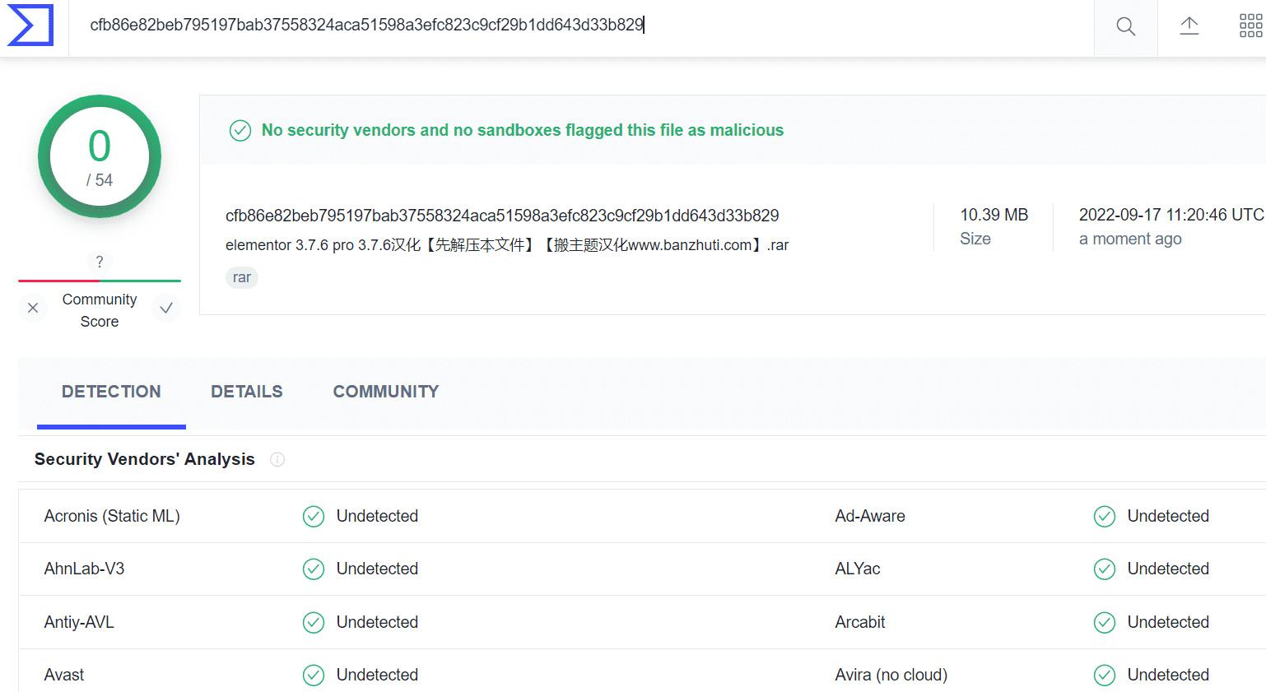This screenshot has width=1266, height=692.
Task: Switch to the DETECTION tab
Action: tap(111, 392)
